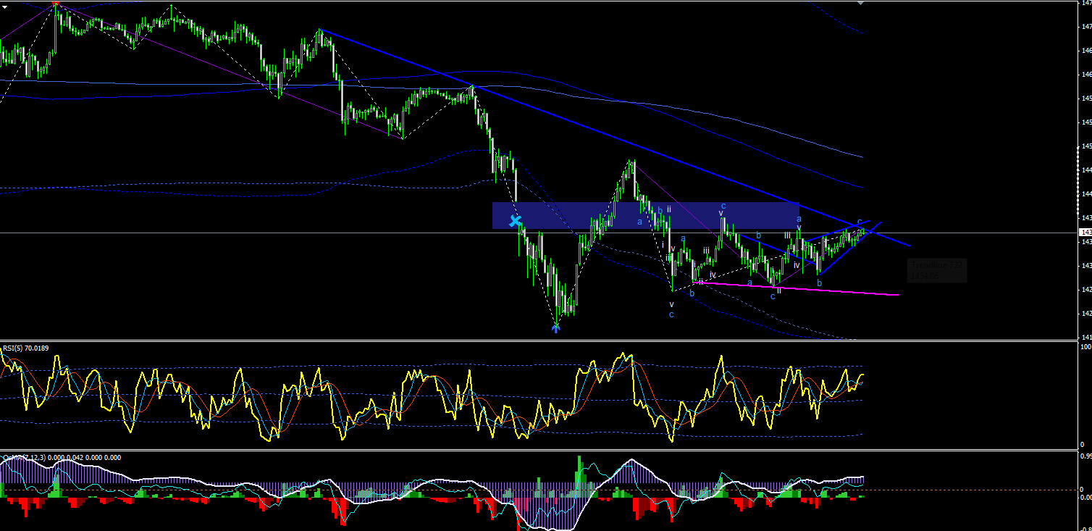
Task: Select the magenta horizontal trendline
Action: [x=795, y=288]
